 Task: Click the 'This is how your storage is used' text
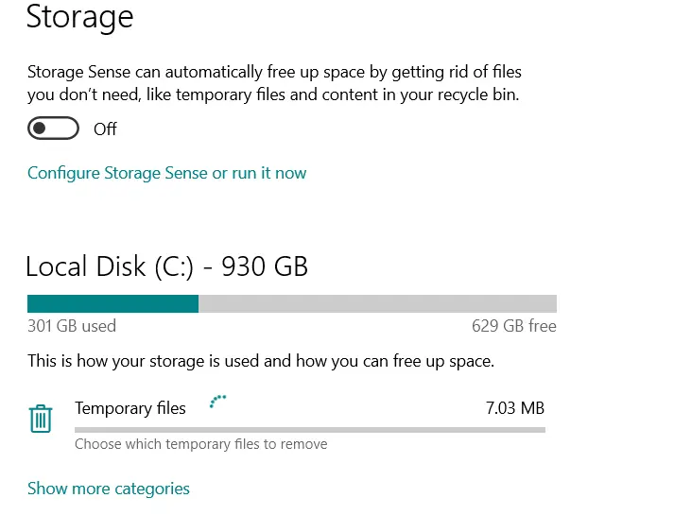pyautogui.click(x=260, y=361)
